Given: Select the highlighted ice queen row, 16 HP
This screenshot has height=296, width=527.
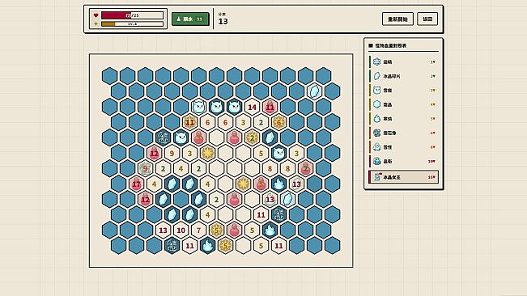Looking at the screenshot, I should coord(404,177).
